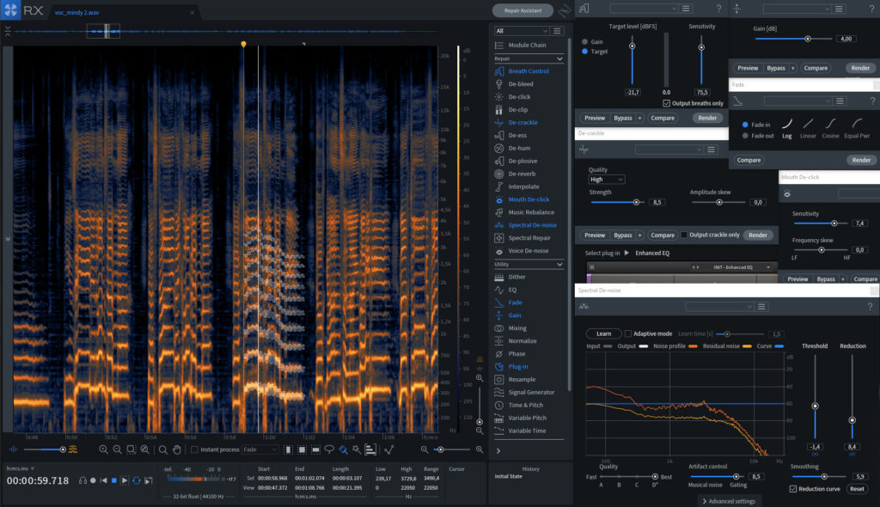Uncheck Output breaths only
The image size is (880, 507).
[666, 103]
